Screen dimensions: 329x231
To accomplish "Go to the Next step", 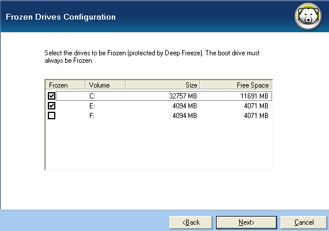I will pos(247,222).
